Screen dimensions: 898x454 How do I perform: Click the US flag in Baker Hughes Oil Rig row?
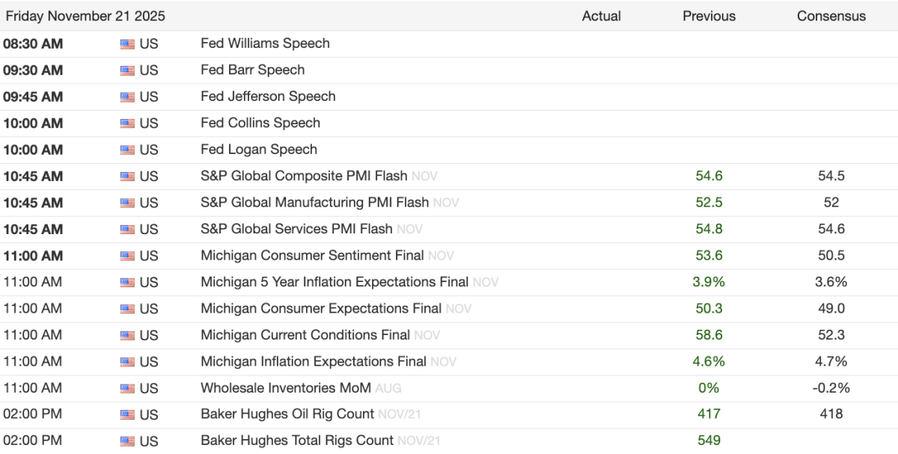pos(127,414)
